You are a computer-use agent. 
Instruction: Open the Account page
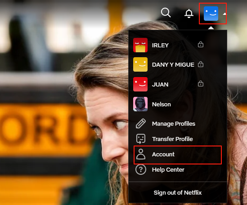tap(178, 155)
